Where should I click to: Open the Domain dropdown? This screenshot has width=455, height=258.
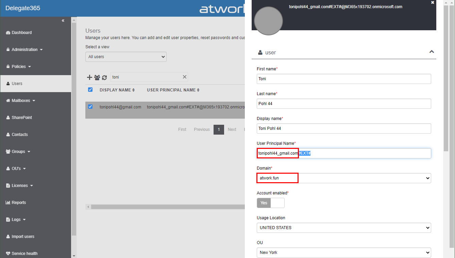pos(344,178)
